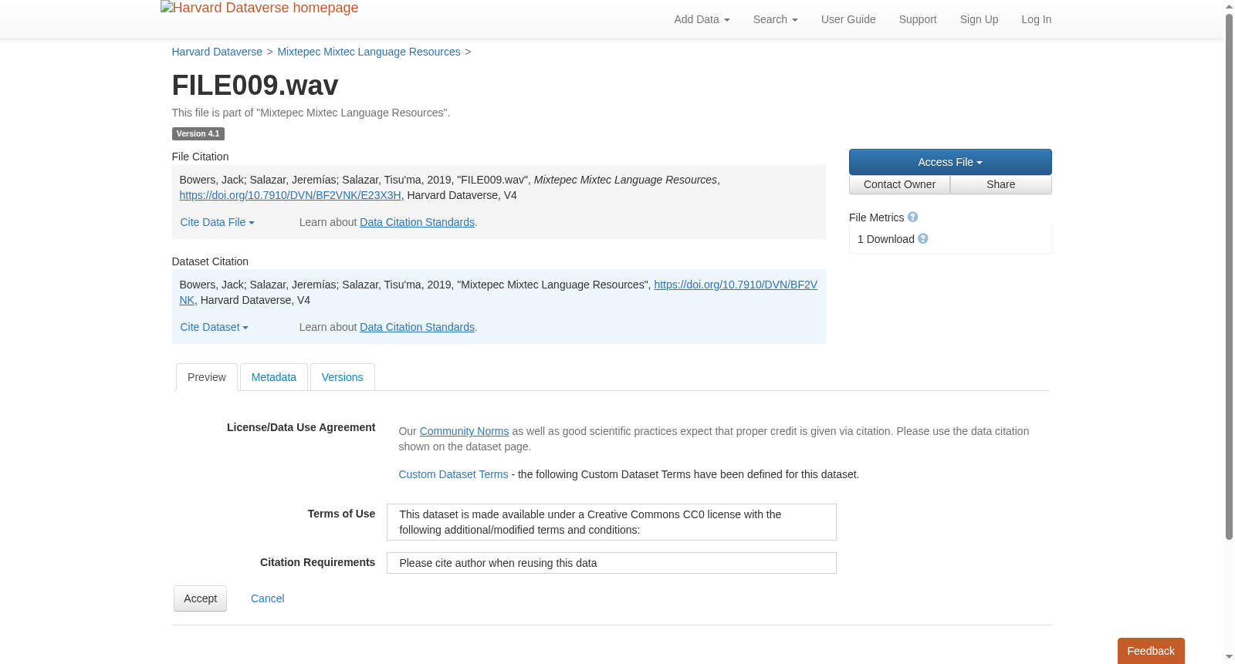Open Data Citation Standards link under Dataset Citation
This screenshot has height=664, width=1235.
(x=417, y=327)
